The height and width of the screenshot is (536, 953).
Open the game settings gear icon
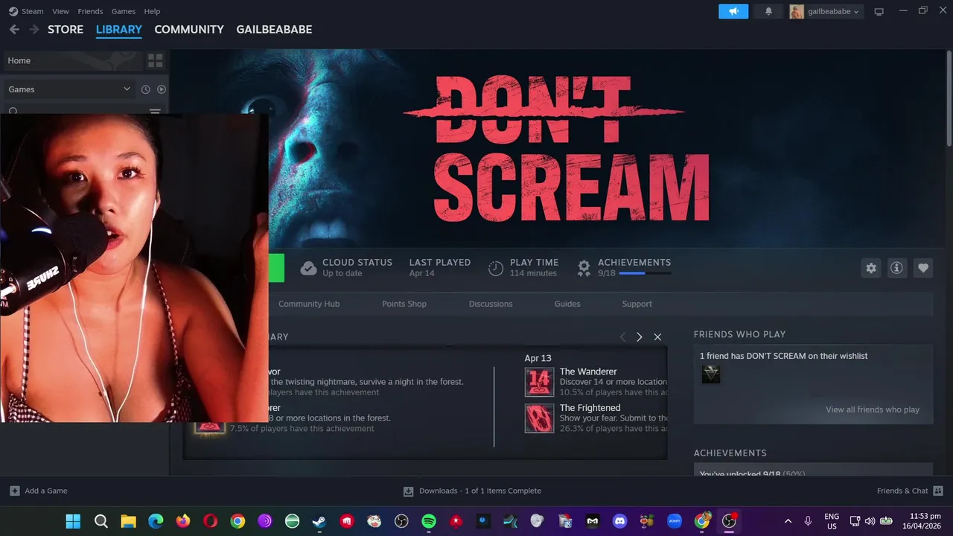pyautogui.click(x=871, y=268)
